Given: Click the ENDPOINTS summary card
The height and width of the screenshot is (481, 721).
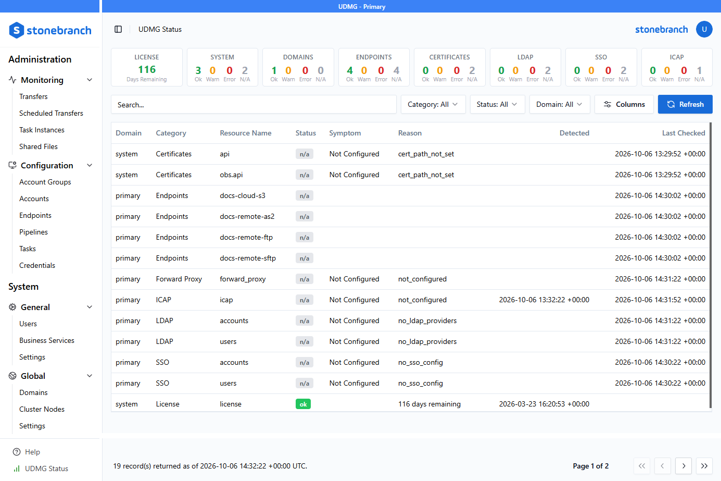Looking at the screenshot, I should click(374, 67).
